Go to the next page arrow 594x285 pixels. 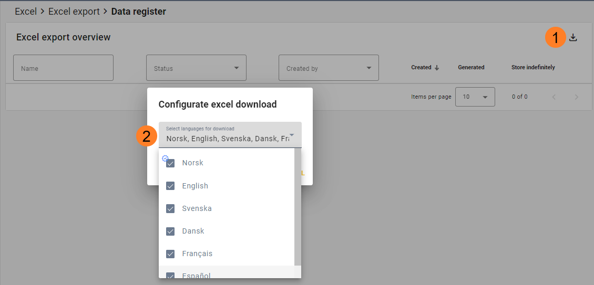click(577, 97)
